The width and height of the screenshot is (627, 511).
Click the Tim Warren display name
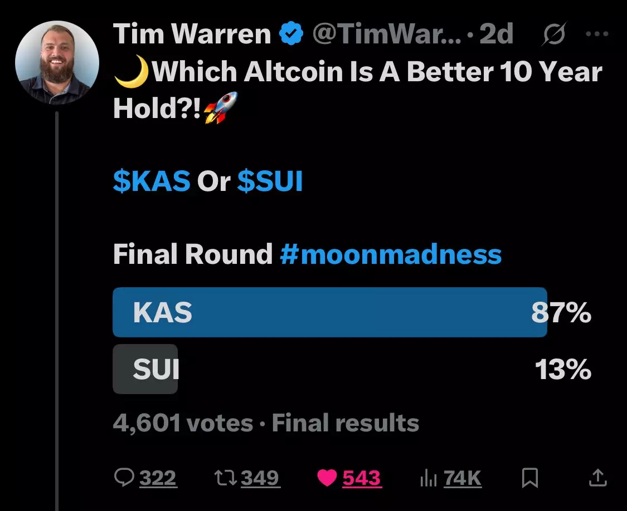[x=192, y=35]
